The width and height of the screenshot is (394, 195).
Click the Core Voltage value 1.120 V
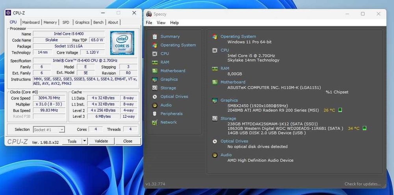click(93, 52)
